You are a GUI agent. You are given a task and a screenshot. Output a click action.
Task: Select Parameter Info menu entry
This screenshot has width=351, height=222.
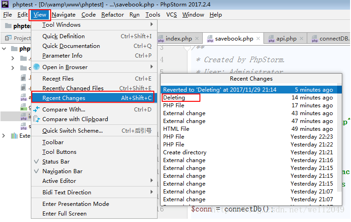[x=94, y=55]
